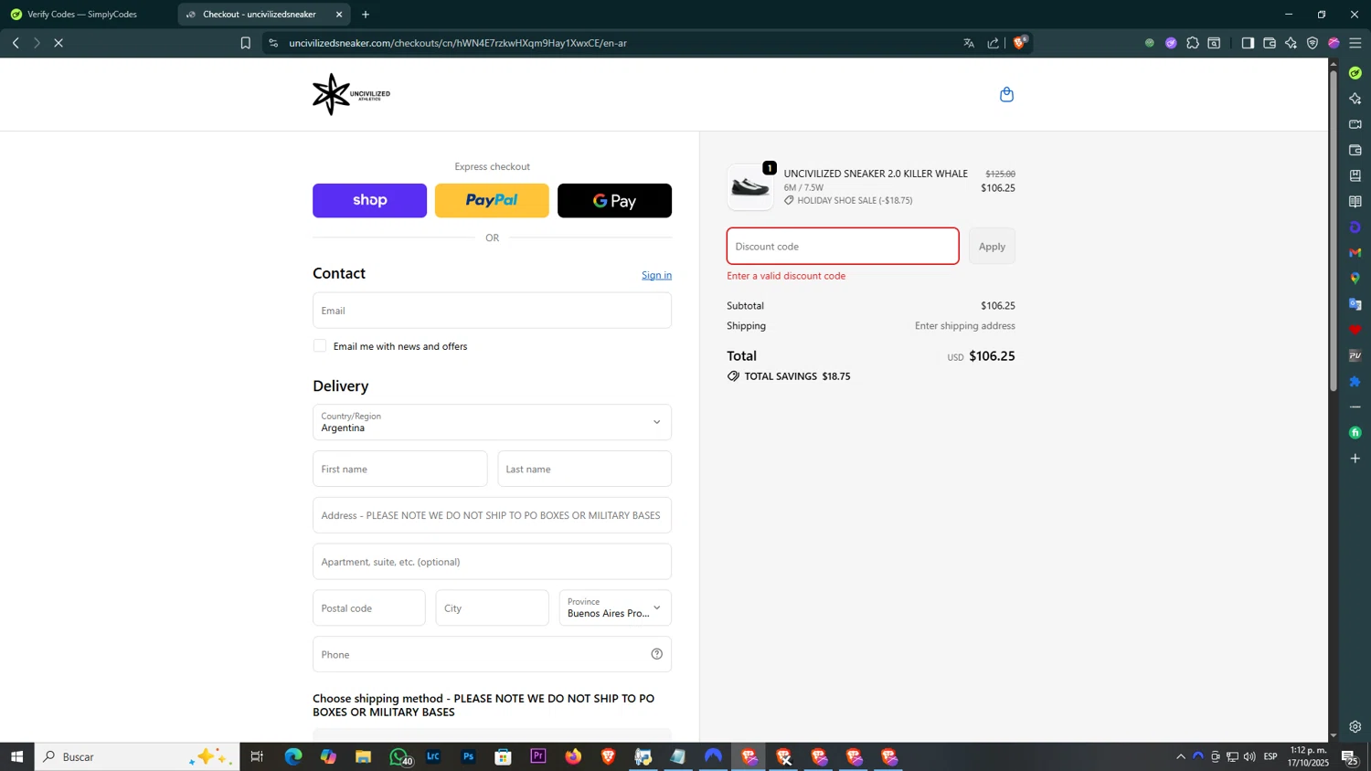Click the ESP language indicator
The image size is (1371, 771).
coord(1270,756)
